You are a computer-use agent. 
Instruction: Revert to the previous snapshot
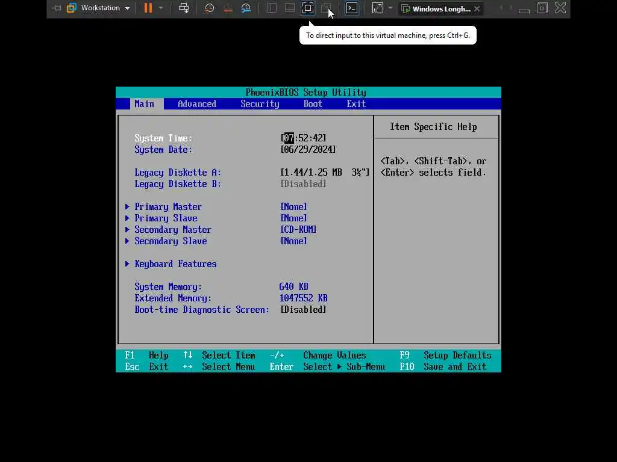click(x=228, y=8)
